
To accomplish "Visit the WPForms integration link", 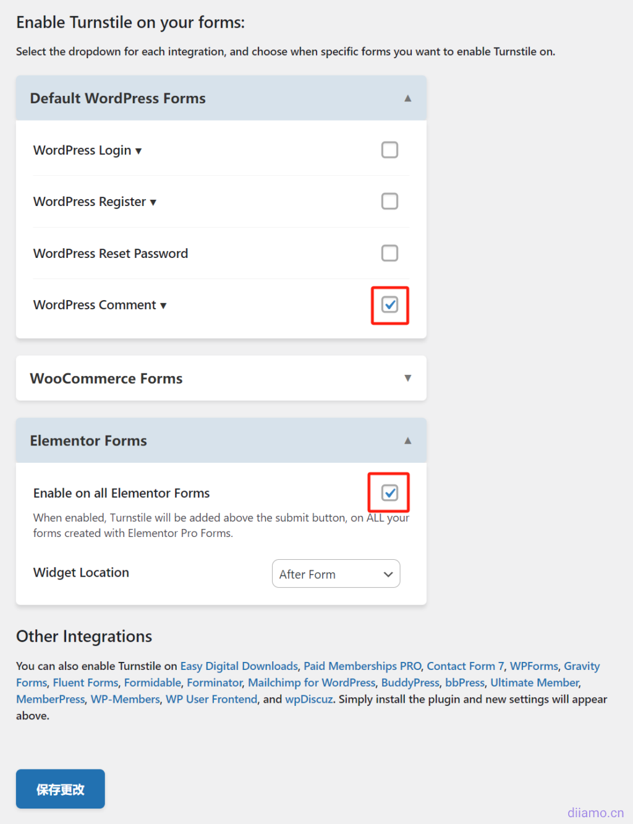I will [533, 666].
